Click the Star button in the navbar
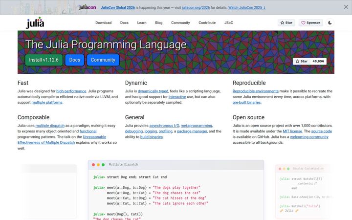 click(286, 22)
